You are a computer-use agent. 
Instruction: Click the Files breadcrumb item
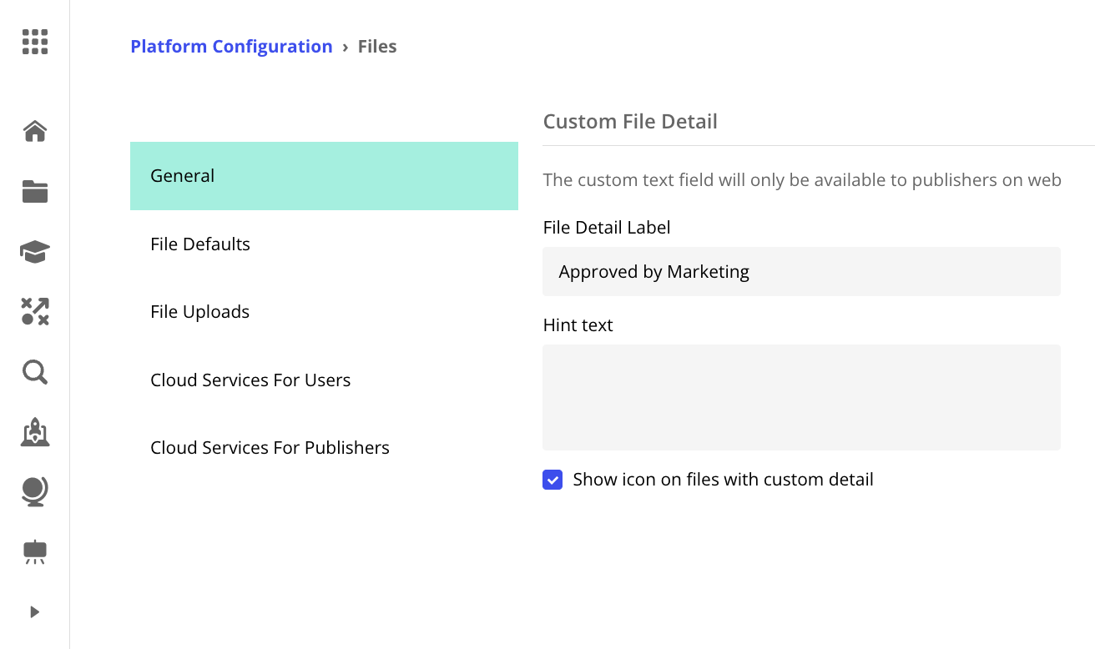pyautogui.click(x=377, y=47)
